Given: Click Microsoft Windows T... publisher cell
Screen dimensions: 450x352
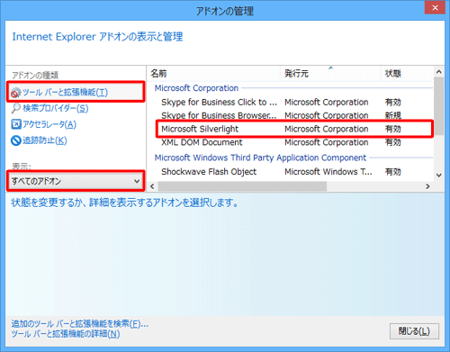Looking at the screenshot, I should coord(328,172).
